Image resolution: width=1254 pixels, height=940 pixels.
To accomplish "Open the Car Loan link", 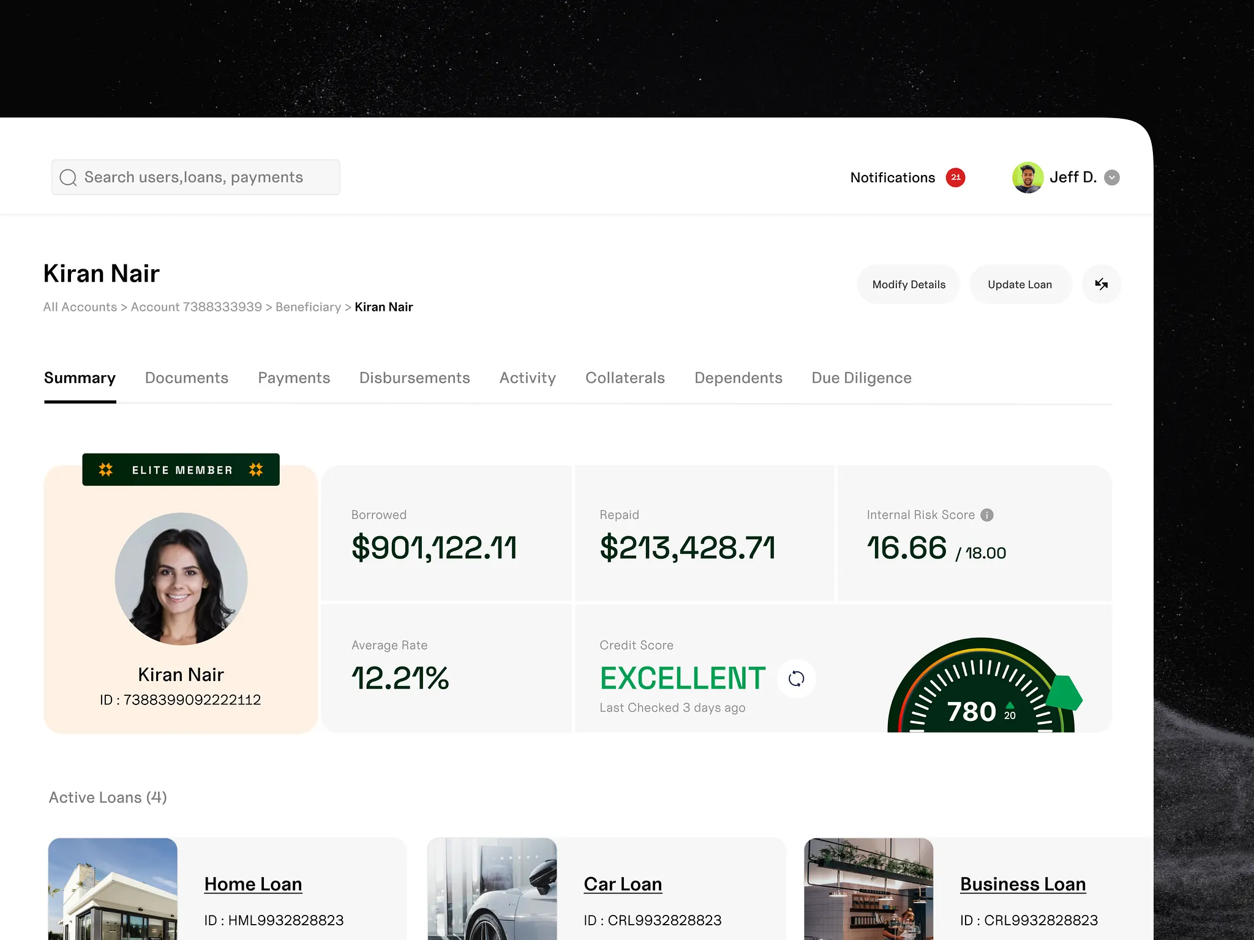I will point(622,884).
